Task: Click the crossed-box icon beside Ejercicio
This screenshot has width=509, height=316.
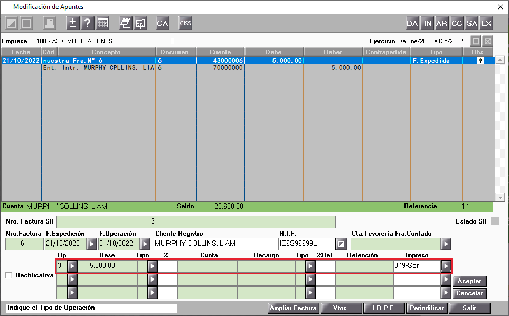Action: (x=487, y=41)
